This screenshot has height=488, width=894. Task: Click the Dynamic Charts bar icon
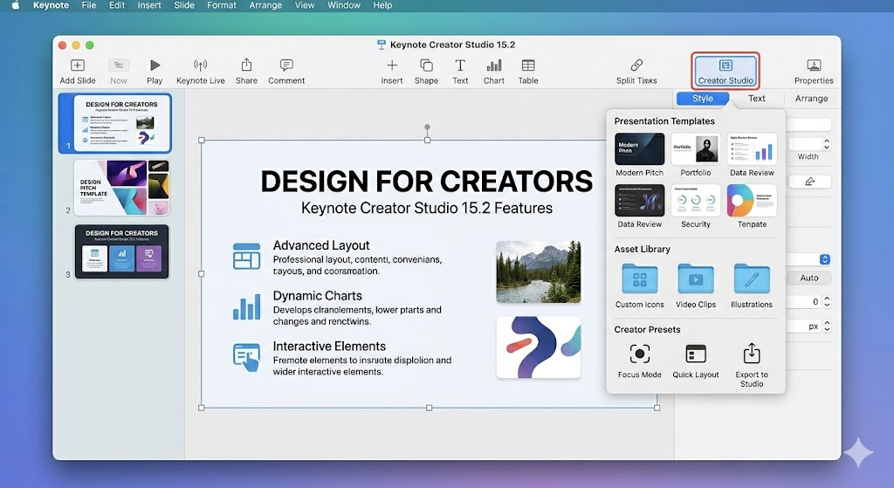[x=246, y=306]
